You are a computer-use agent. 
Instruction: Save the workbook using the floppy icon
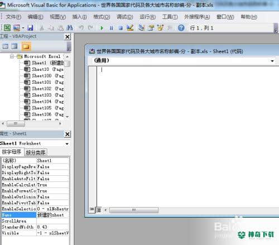[30, 28]
